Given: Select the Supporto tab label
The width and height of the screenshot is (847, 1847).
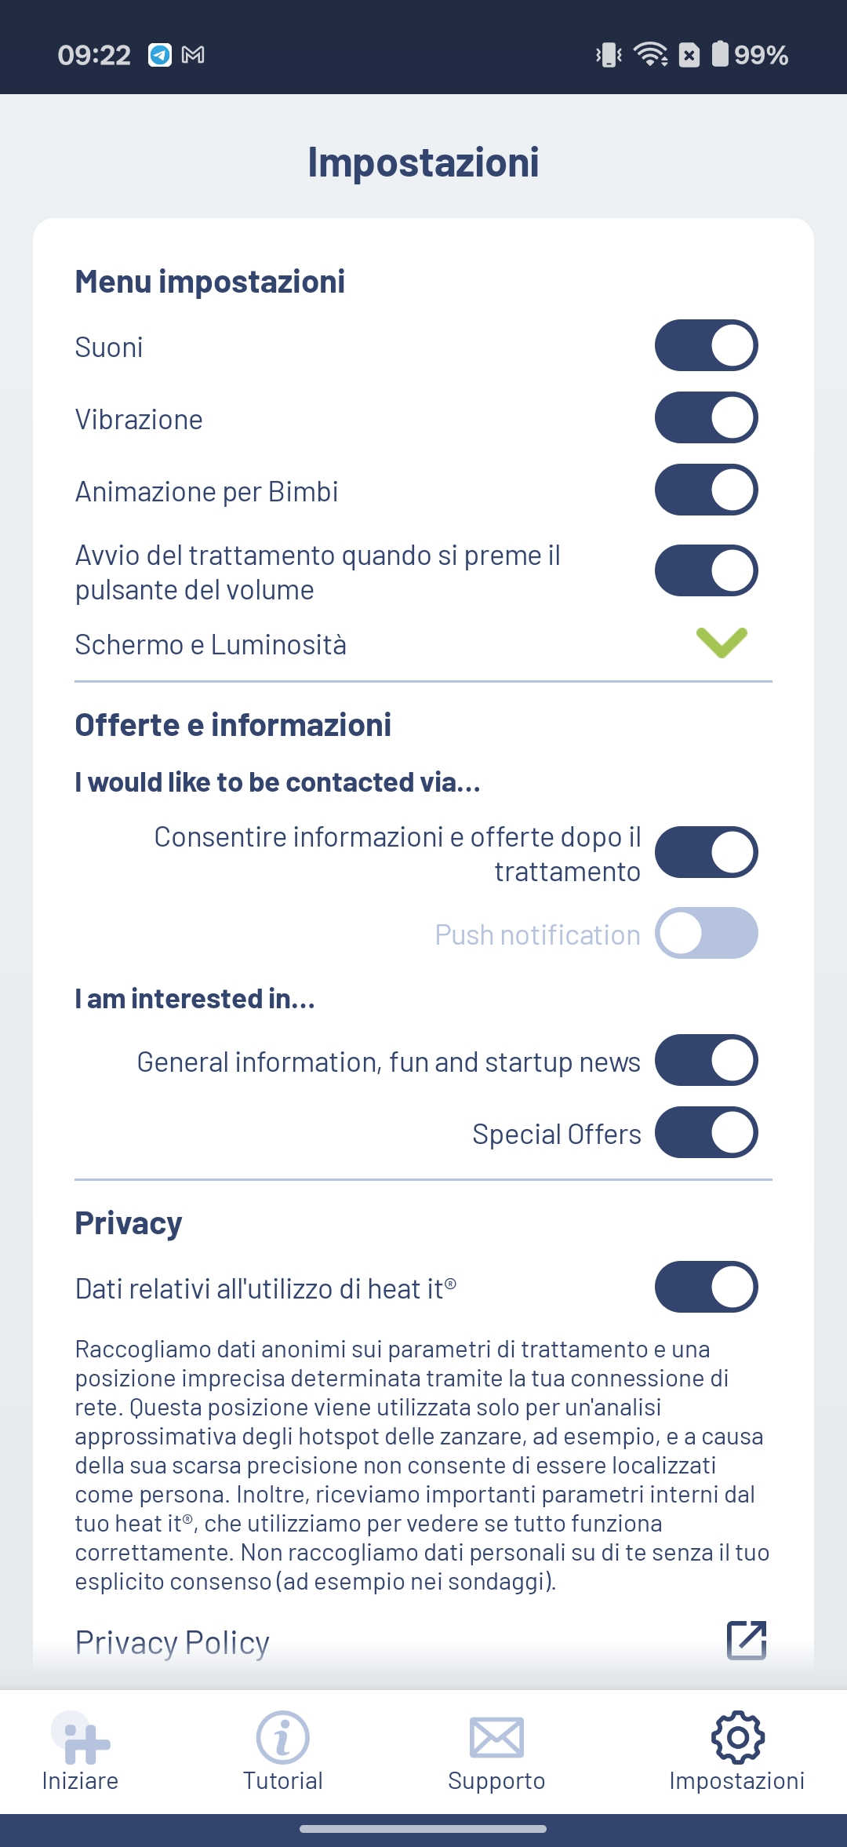Looking at the screenshot, I should click(496, 1781).
